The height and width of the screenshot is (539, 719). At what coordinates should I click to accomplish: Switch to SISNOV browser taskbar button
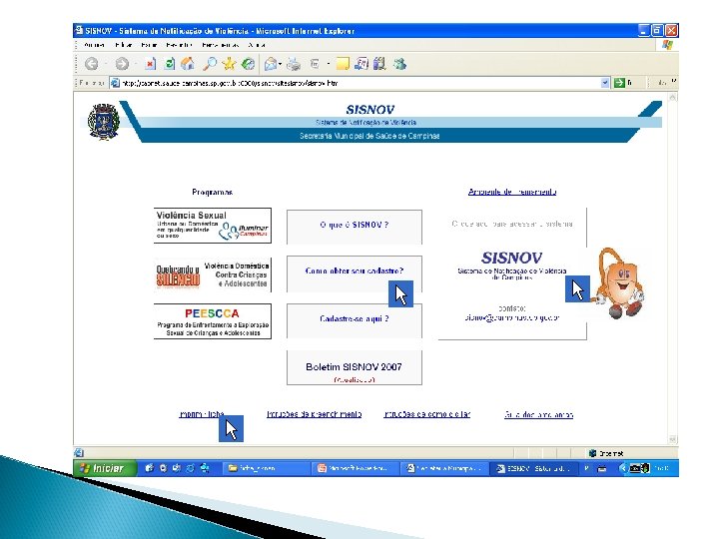pyautogui.click(x=535, y=468)
